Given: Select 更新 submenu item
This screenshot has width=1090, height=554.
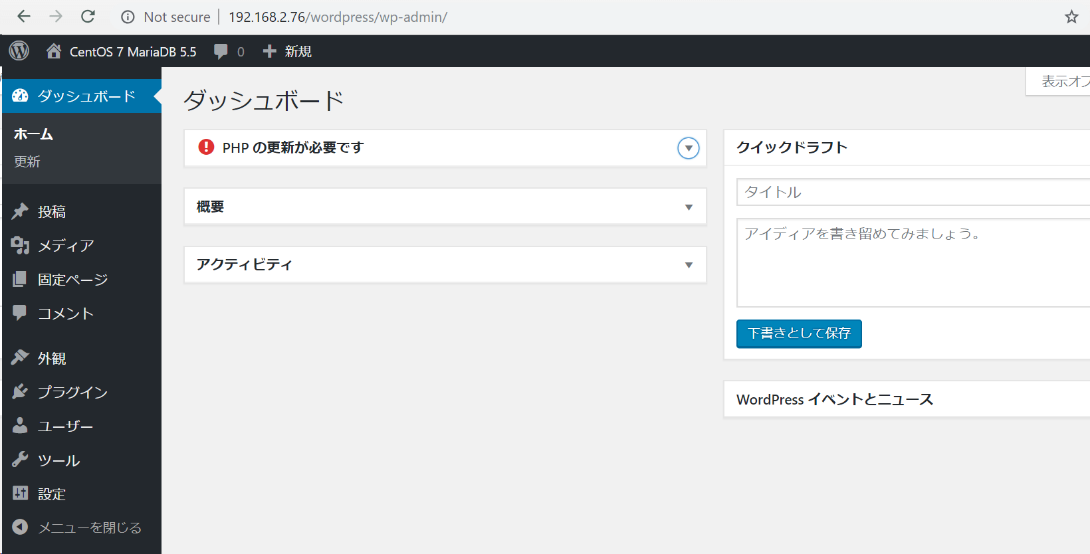Looking at the screenshot, I should pyautogui.click(x=27, y=162).
